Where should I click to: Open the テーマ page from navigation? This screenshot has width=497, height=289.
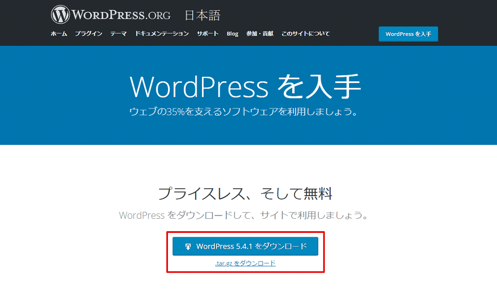[119, 34]
